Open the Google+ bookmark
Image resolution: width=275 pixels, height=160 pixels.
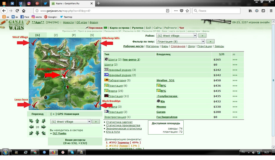pos(51,17)
